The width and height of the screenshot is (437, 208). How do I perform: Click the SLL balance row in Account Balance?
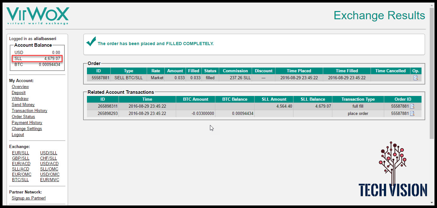(37, 58)
